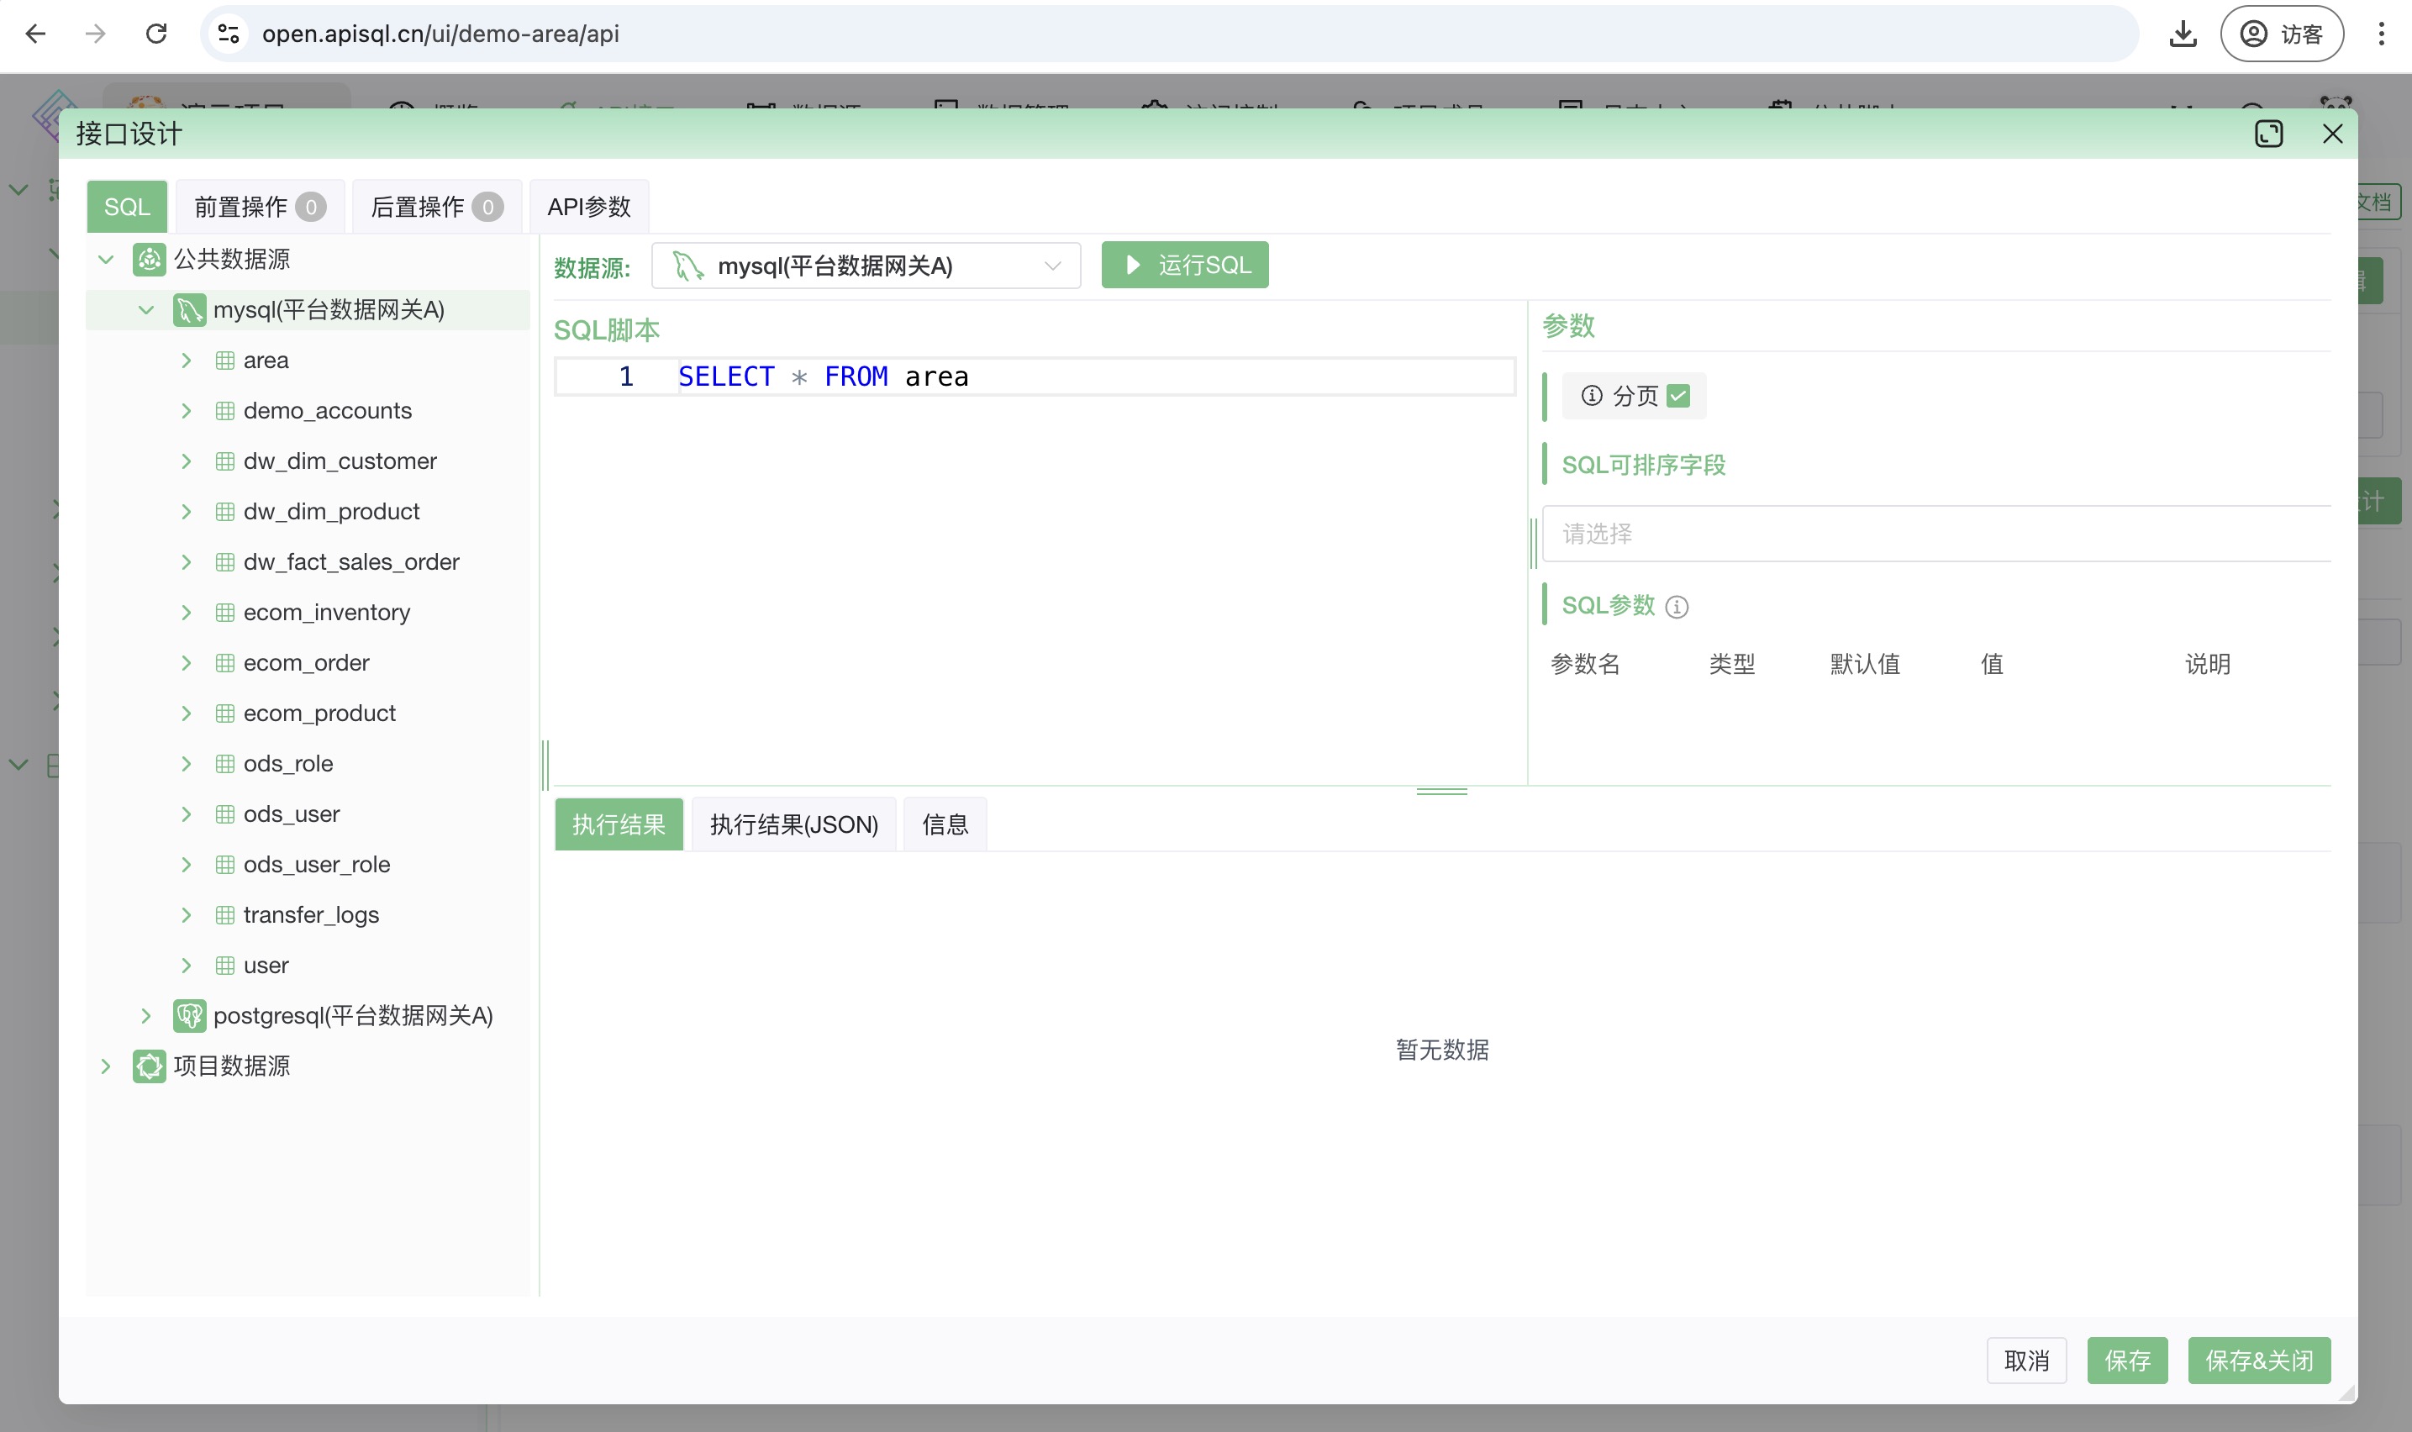
Task: Click the info icon next to 分页
Action: [x=1592, y=396]
